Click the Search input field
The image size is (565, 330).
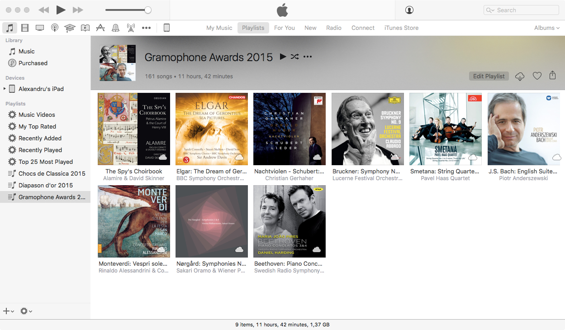(525, 10)
